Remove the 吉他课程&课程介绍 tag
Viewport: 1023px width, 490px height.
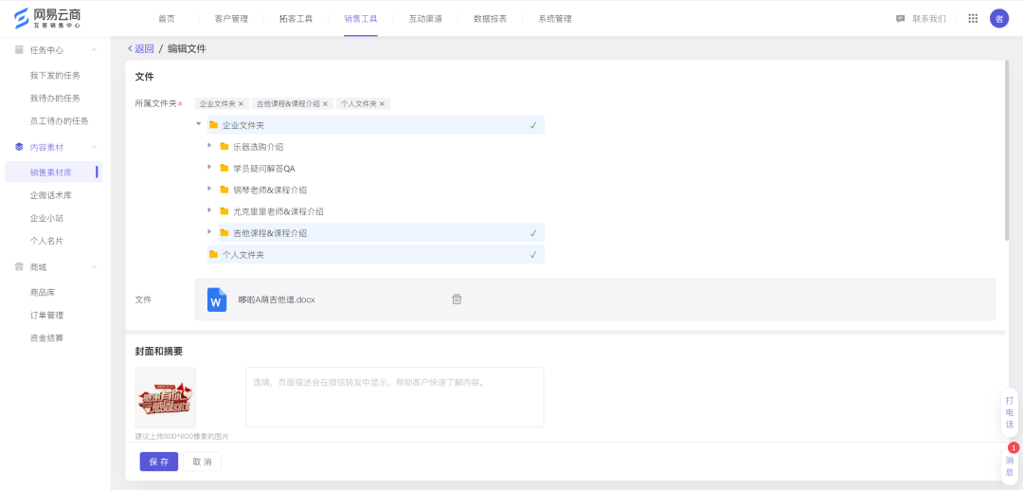(x=326, y=103)
